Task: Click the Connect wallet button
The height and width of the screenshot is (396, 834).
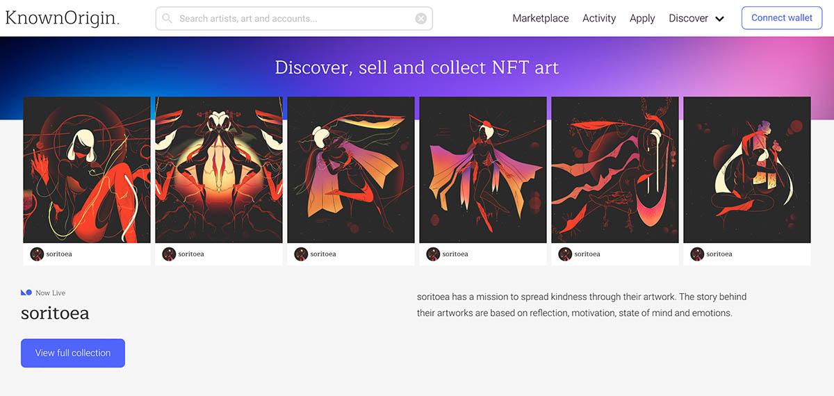Action: click(782, 18)
